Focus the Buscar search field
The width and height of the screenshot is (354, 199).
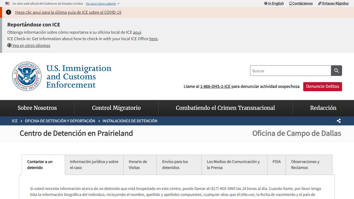[x=291, y=71]
